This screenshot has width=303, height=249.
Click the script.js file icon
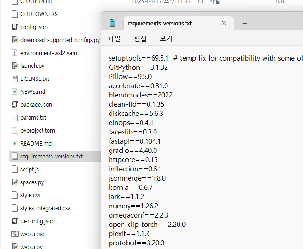[15, 169]
